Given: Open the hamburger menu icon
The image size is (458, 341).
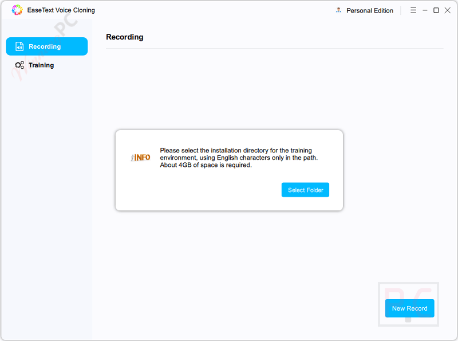Looking at the screenshot, I should (x=413, y=10).
